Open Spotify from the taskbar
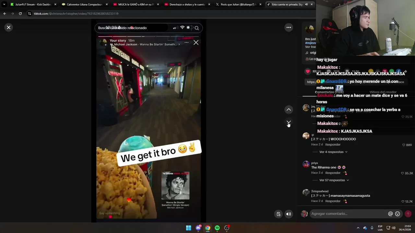The width and height of the screenshot is (415, 233). click(217, 228)
